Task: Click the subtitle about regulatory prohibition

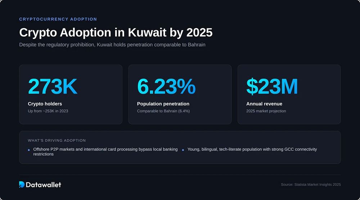Action: (x=112, y=45)
